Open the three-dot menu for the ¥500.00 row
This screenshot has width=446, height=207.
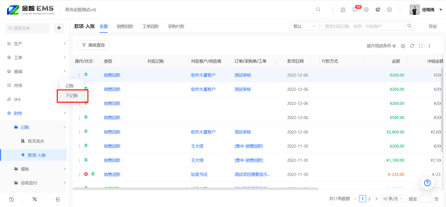[x=79, y=118]
